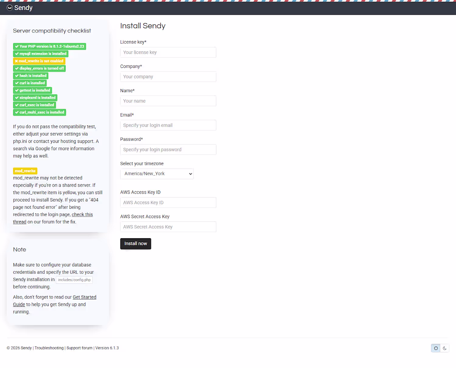This screenshot has width=456, height=368.
Task: Click 'curl_multi_exec is installed' badge
Action: coord(40,112)
